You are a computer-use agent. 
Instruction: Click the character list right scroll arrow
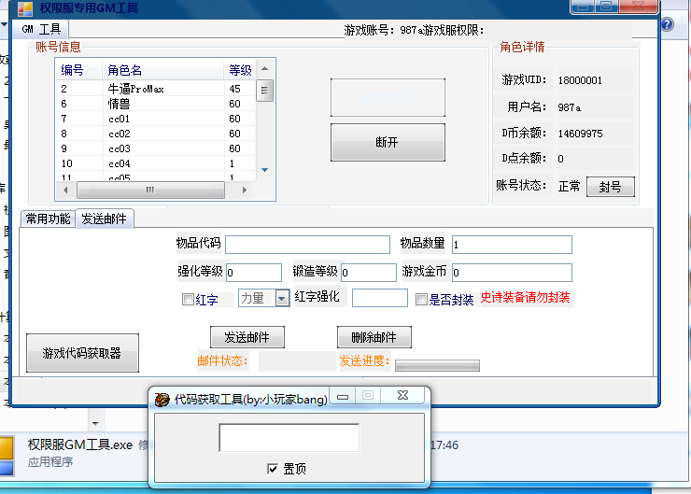[246, 191]
